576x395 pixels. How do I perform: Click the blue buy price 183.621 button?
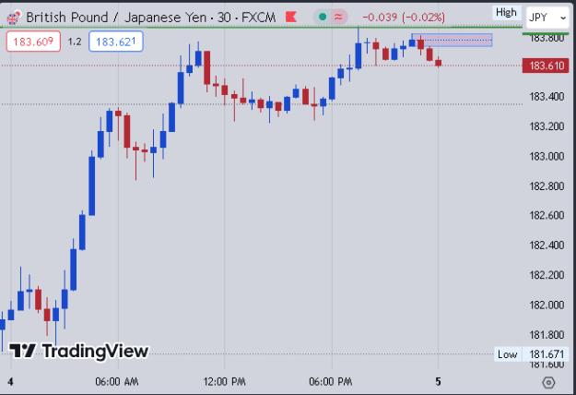pyautogui.click(x=116, y=42)
